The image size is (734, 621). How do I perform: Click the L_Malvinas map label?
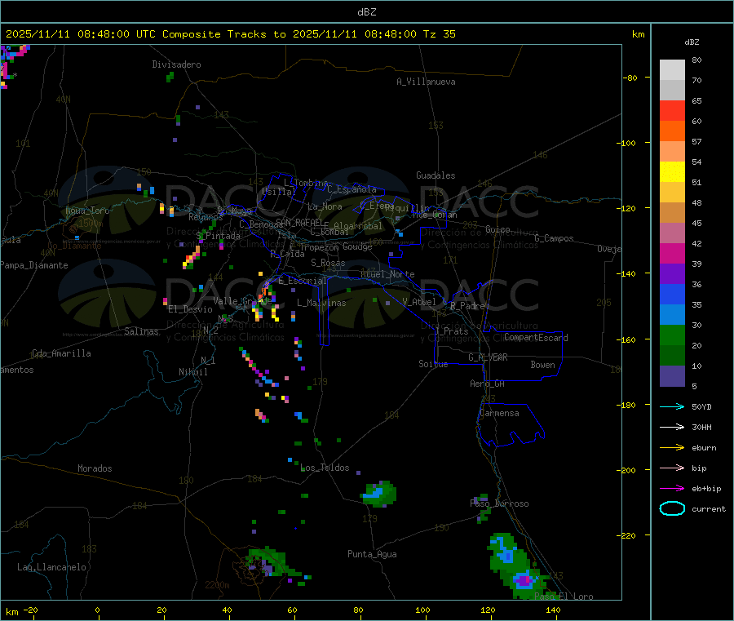321,303
